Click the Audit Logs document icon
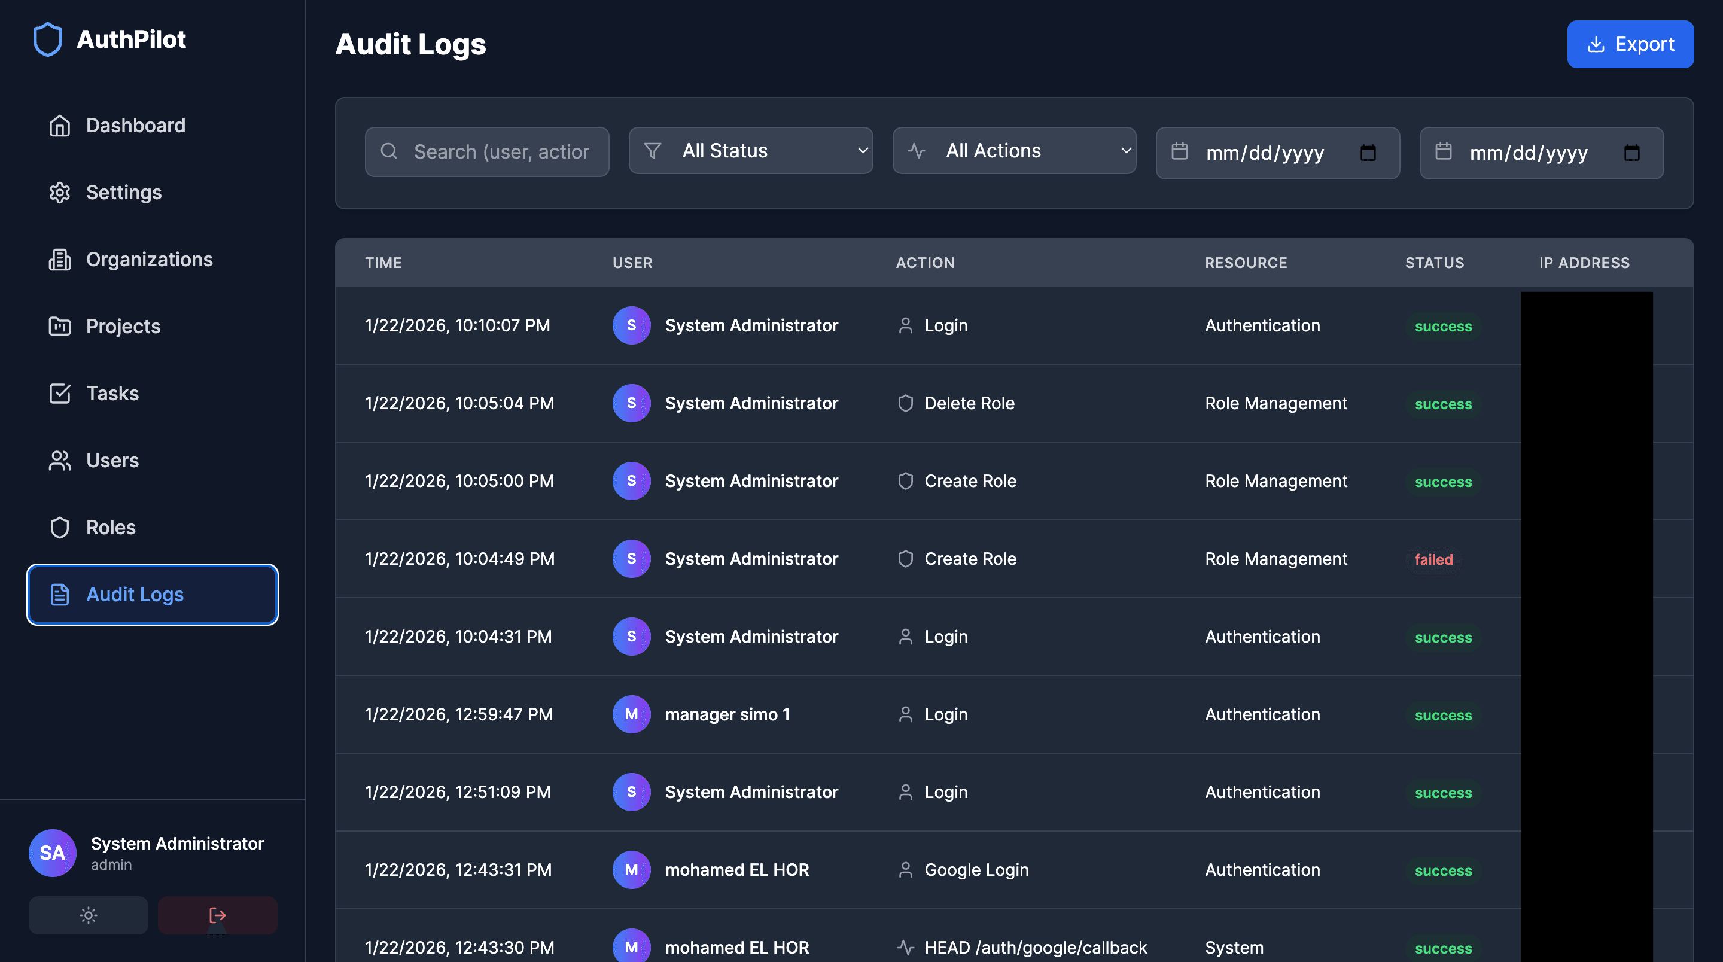 (60, 594)
